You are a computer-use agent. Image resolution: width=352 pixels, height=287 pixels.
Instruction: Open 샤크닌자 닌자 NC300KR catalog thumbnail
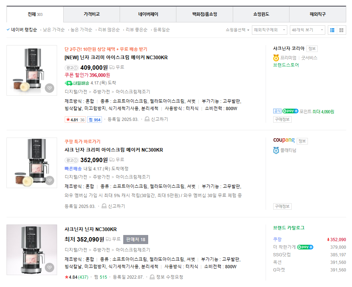(x=32, y=250)
